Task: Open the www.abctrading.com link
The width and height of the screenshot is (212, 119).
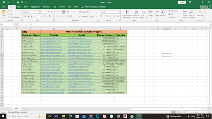Action: 51,38
